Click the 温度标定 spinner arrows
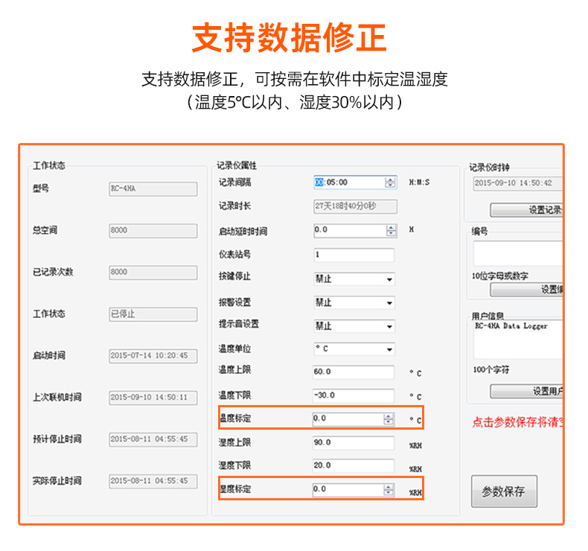588x551 pixels. pos(389,419)
